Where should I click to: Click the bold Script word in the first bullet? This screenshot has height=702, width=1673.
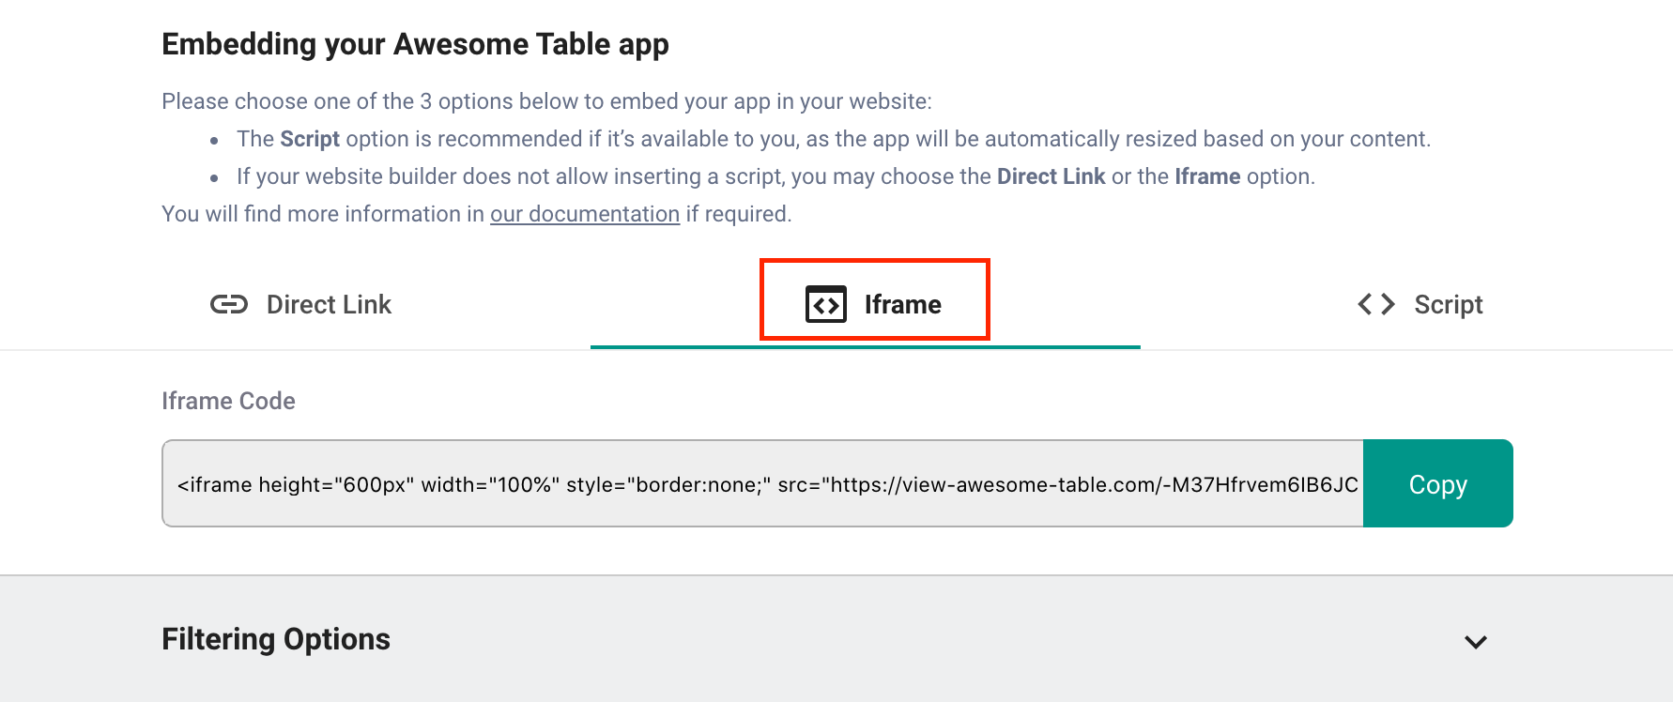310,139
